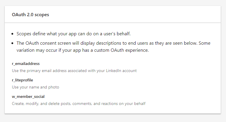Select the primary email address description text

pos(74,71)
